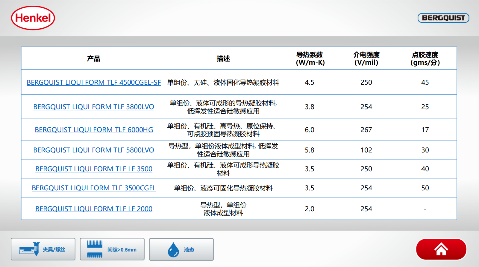Open the TLF 4500CGEL-SF product link

(x=94, y=82)
